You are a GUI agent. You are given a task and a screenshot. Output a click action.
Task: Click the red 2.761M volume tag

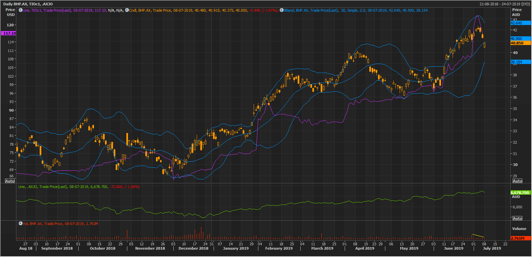(521, 238)
